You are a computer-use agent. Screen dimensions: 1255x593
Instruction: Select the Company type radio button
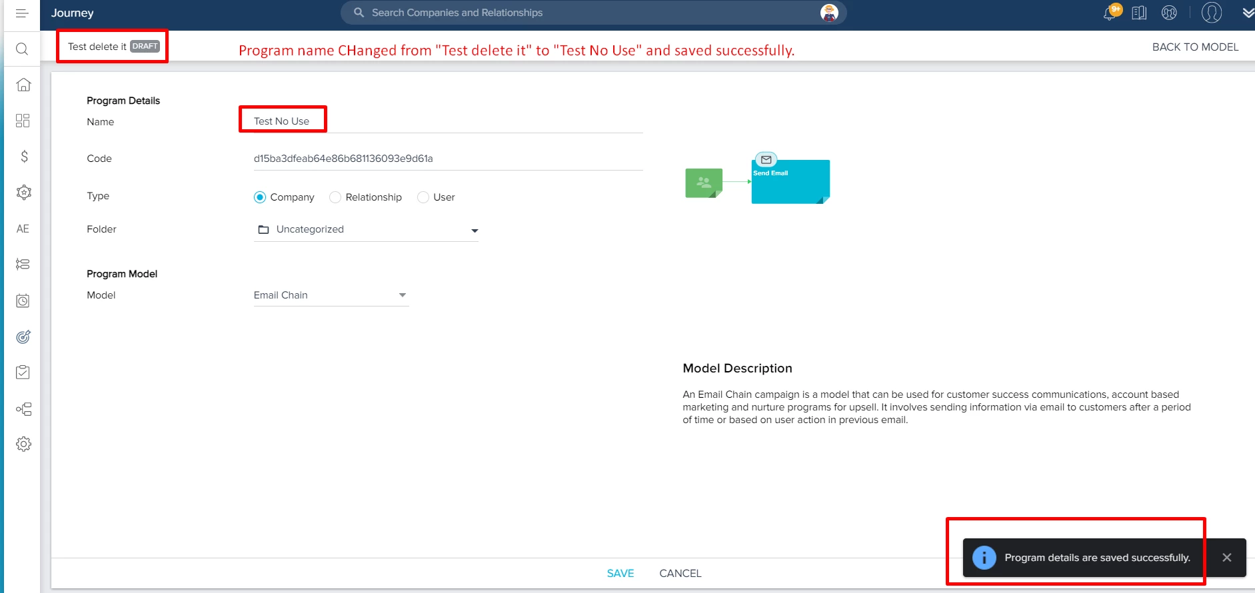click(x=260, y=197)
